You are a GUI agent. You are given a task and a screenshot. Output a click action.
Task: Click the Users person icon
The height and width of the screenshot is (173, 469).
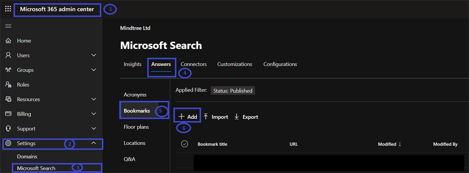click(x=8, y=55)
